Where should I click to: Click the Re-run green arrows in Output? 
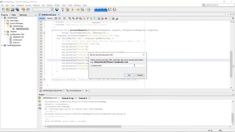pyautogui.click(x=40, y=98)
